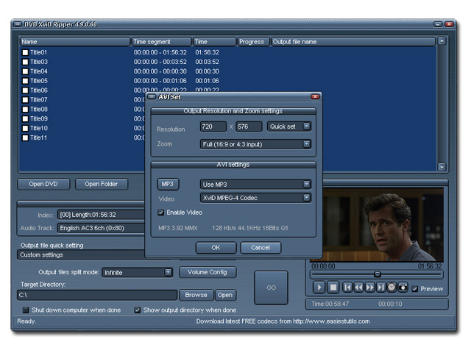Open the main window system menu icon

[18, 24]
